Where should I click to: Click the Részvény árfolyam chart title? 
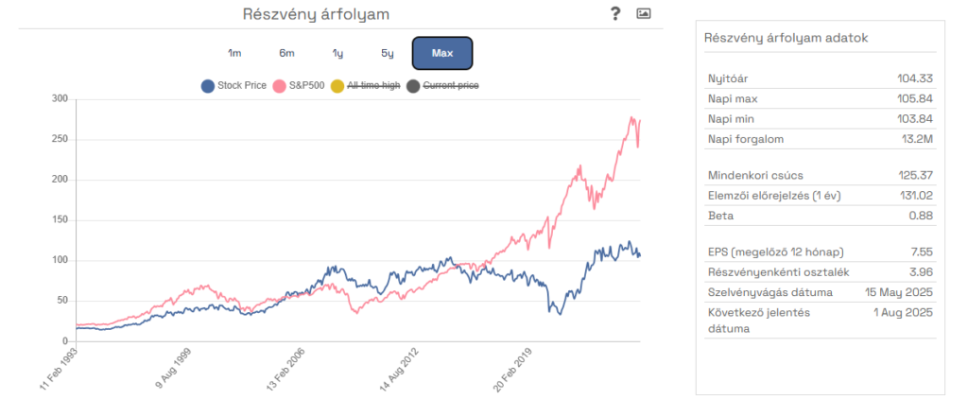pos(316,14)
